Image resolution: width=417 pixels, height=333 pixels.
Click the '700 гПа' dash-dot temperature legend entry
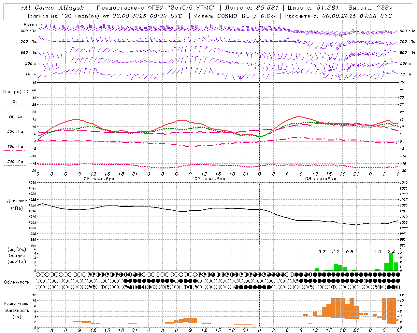point(15,148)
